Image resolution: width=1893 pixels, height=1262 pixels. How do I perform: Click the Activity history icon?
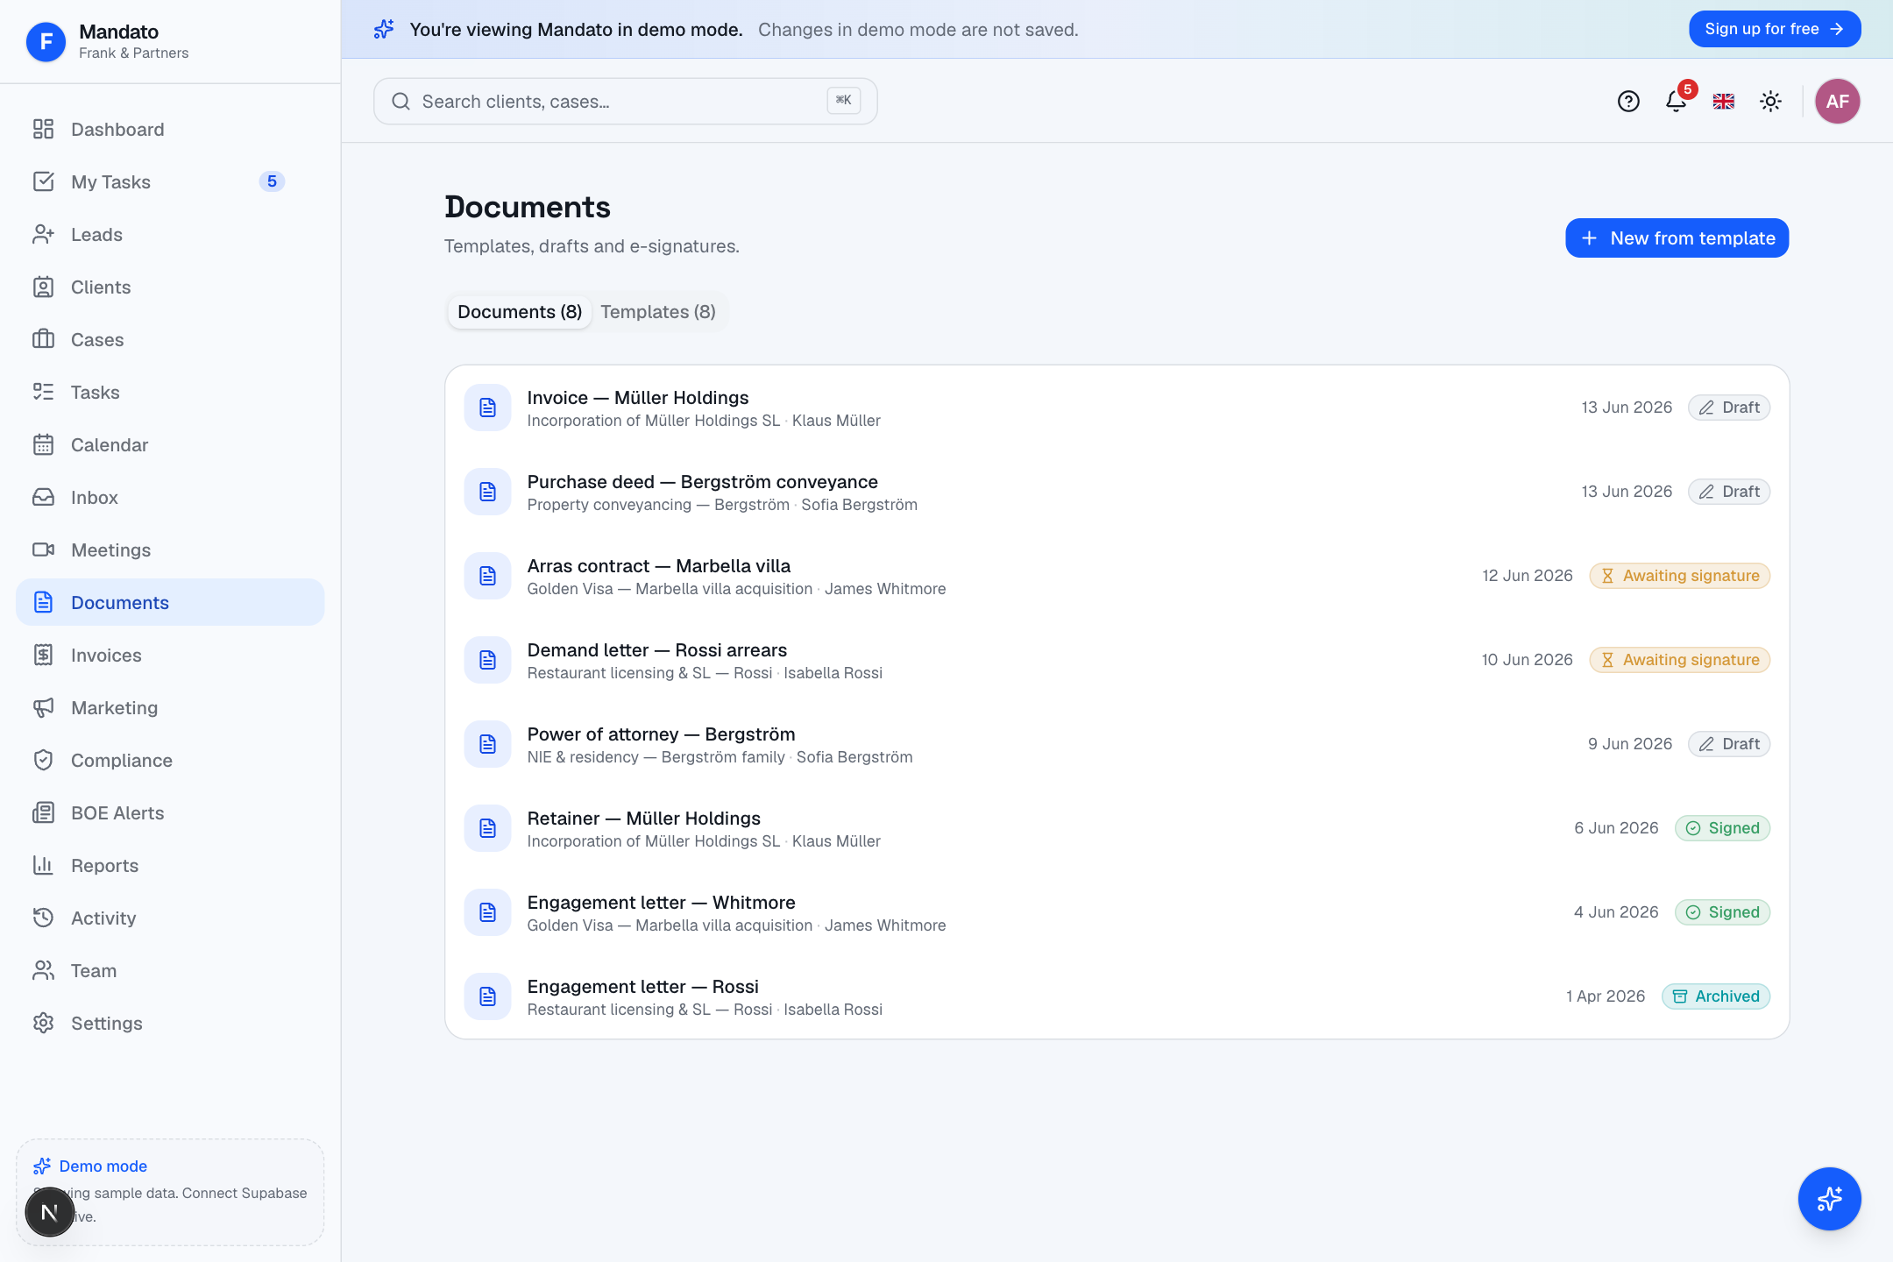pyautogui.click(x=43, y=918)
